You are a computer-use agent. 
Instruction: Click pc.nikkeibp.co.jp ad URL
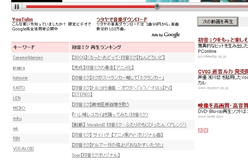pyautogui.click(x=212, y=56)
